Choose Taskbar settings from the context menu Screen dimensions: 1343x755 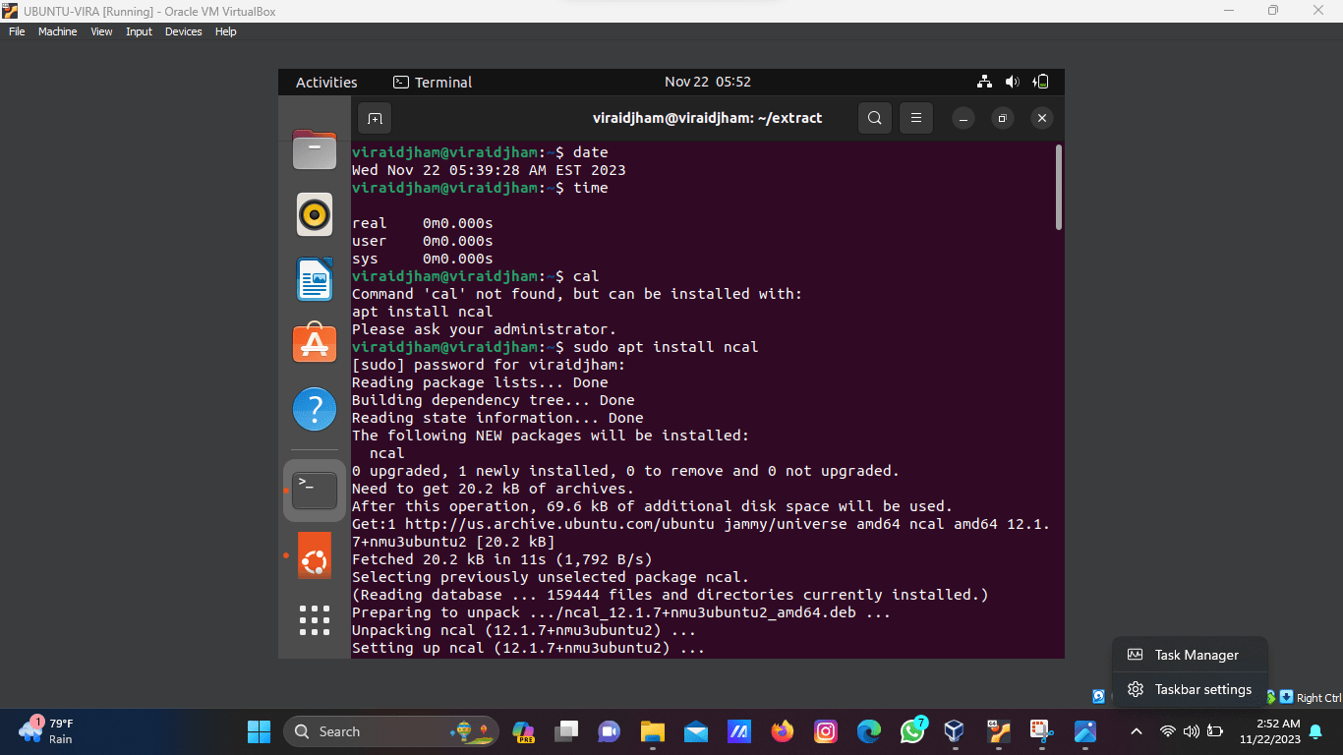(x=1190, y=689)
